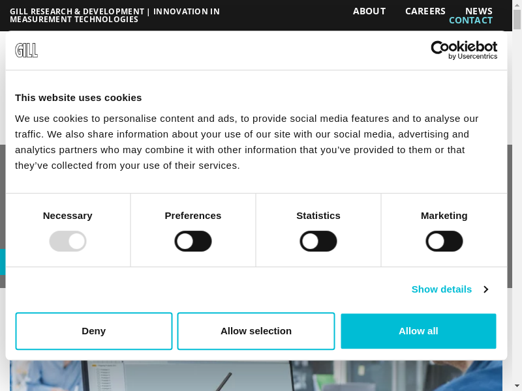Click the Gill Research & Development site title
Image resolution: width=522 pixels, height=391 pixels.
[x=115, y=16]
